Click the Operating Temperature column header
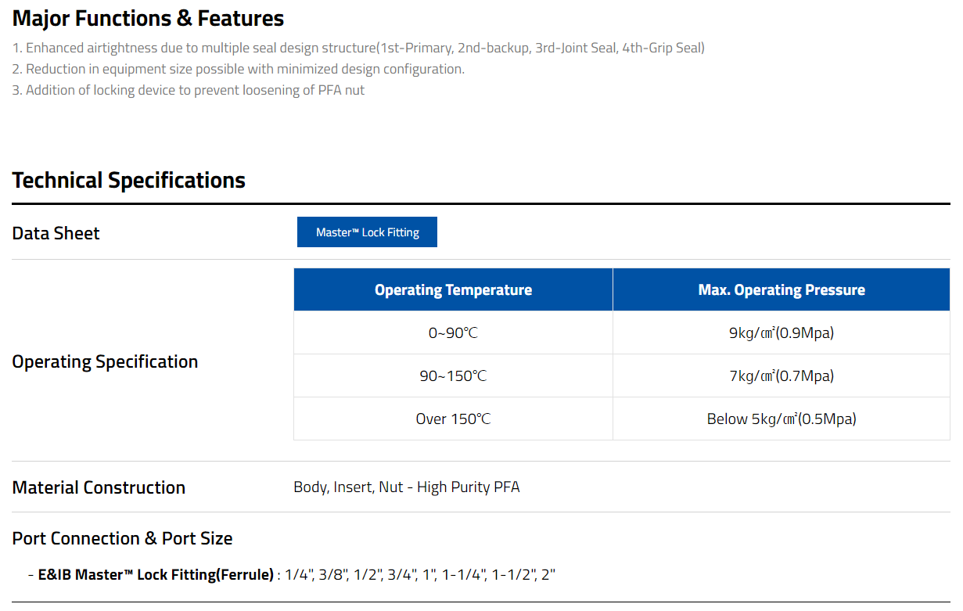This screenshot has height=611, width=963. click(453, 289)
